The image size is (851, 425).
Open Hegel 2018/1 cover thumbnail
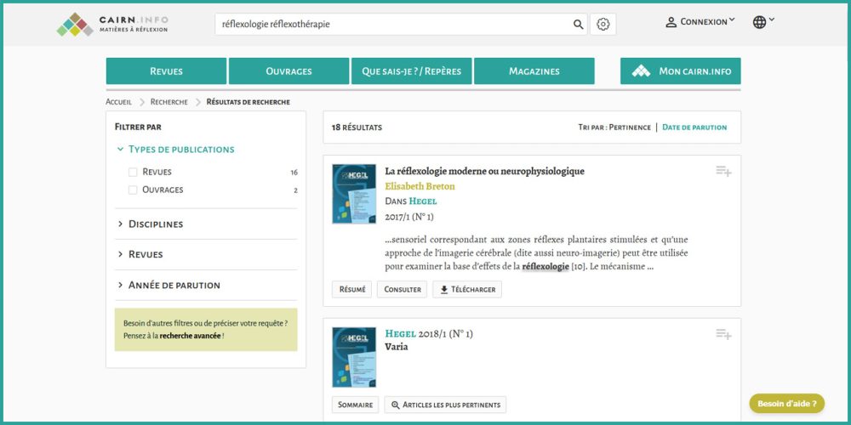[354, 357]
